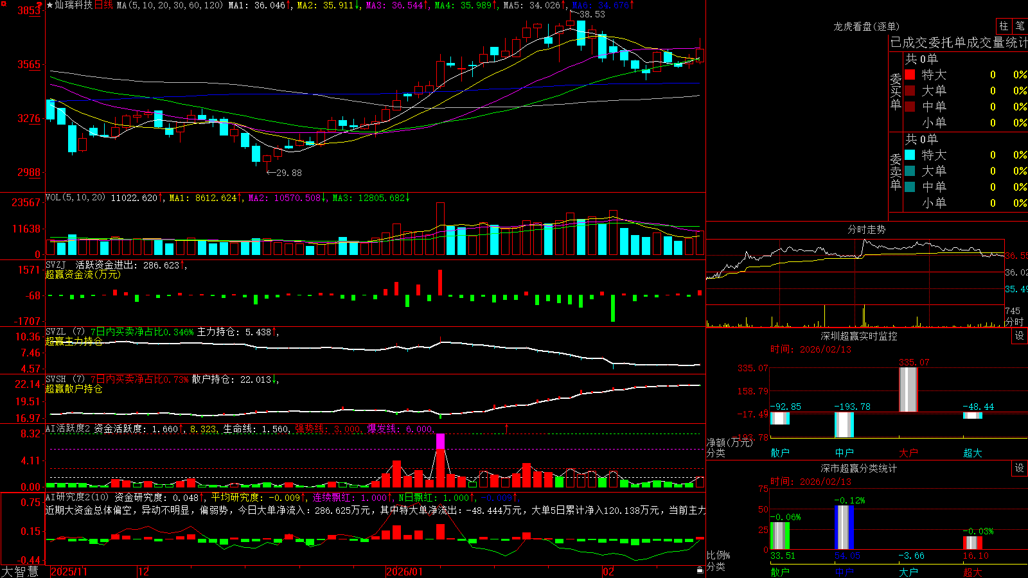Open the AI活跃度2 indicator label

(68, 428)
